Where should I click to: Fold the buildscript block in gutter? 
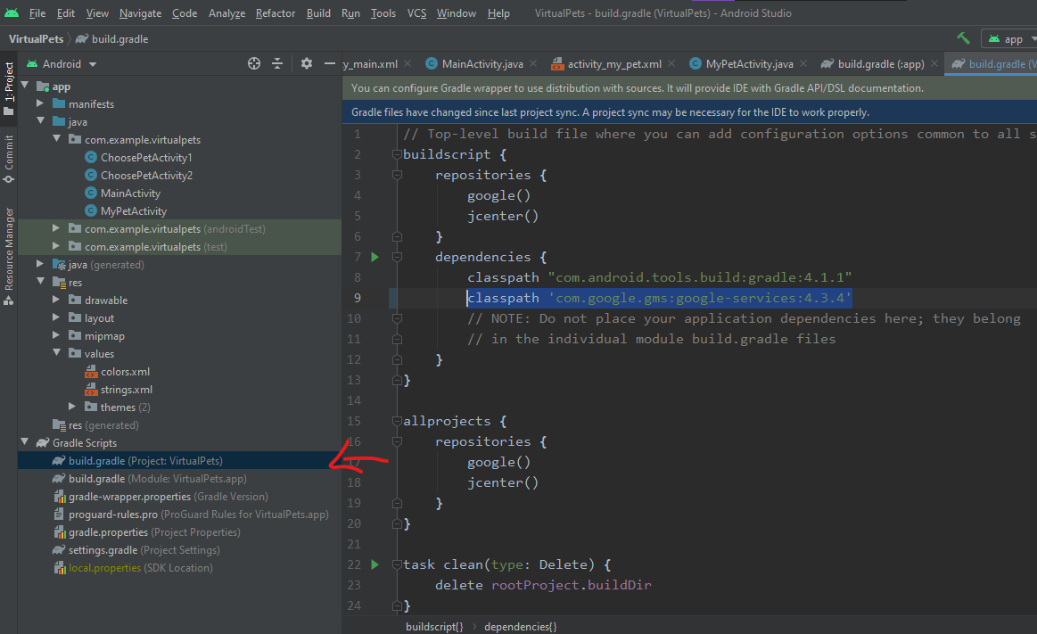pos(397,154)
